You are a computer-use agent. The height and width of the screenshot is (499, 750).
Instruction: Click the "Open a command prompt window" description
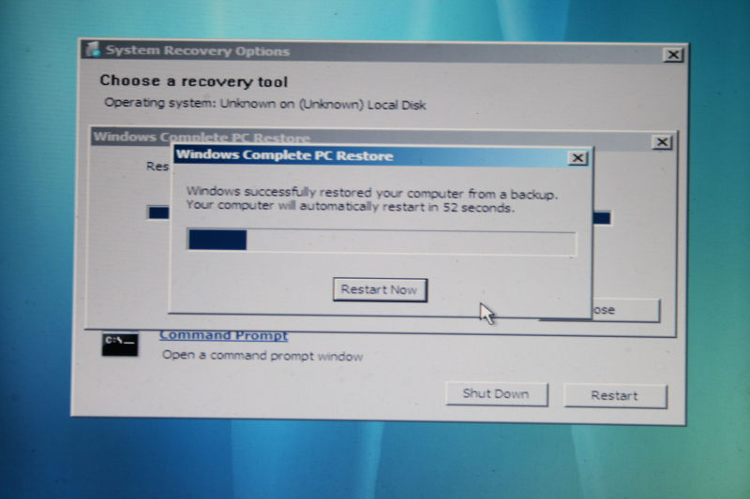pos(262,357)
